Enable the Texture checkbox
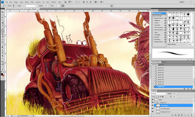Image resolution: width=195 pixels, height=117 pixels. pyautogui.click(x=154, y=23)
